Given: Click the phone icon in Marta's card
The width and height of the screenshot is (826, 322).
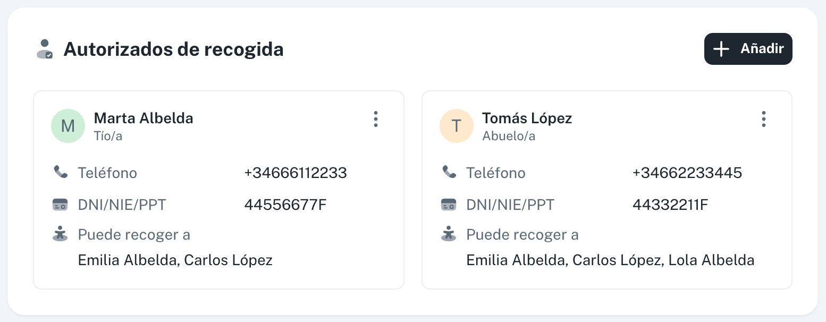Looking at the screenshot, I should point(61,172).
